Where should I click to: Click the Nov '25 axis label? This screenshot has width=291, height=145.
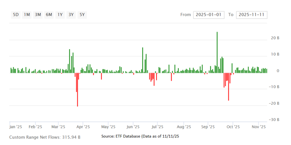click(258, 127)
